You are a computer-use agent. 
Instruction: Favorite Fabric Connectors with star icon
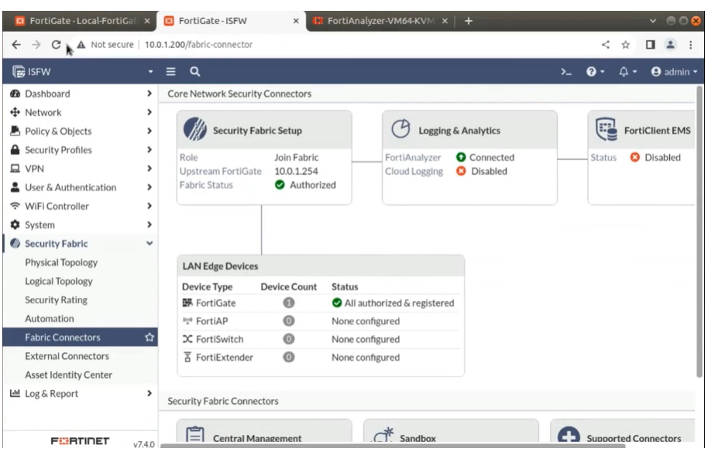pyautogui.click(x=150, y=337)
